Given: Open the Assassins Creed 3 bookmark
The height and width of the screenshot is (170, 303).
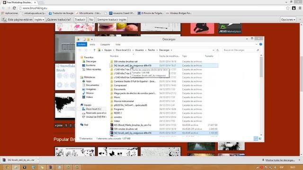Looking at the screenshot, I should (122, 13).
